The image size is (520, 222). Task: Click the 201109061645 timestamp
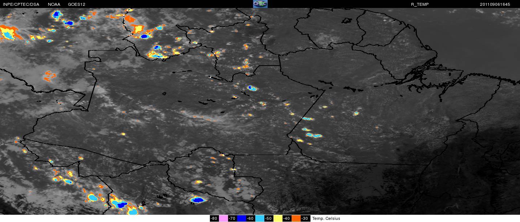(x=495, y=4)
